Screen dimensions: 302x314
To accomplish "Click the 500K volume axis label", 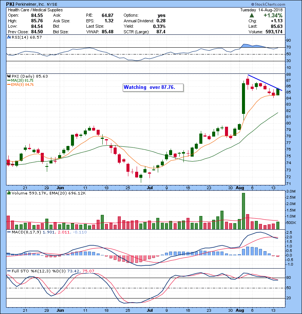I will [291, 222].
